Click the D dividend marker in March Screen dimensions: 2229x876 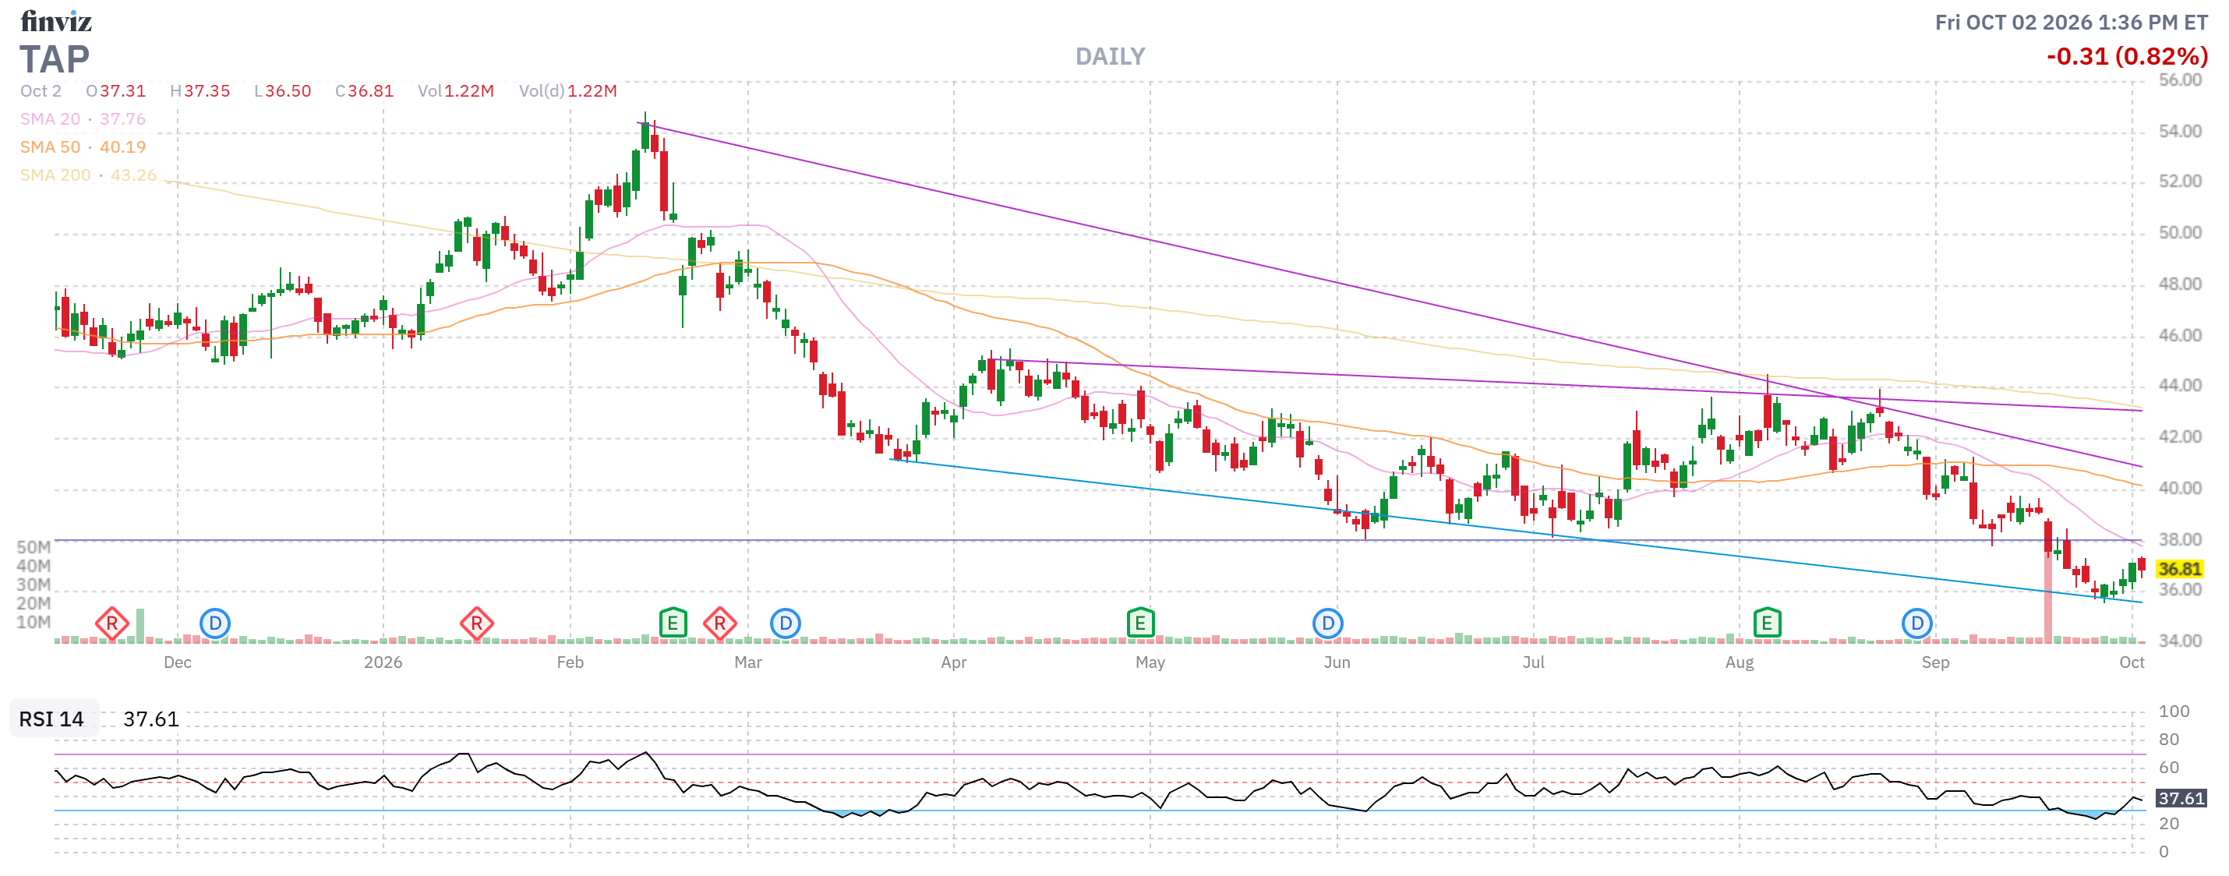(785, 623)
